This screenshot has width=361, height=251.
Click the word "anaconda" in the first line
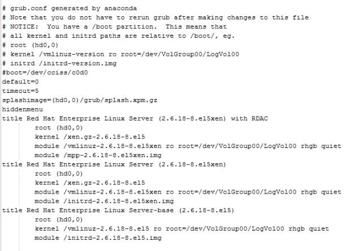119,9
